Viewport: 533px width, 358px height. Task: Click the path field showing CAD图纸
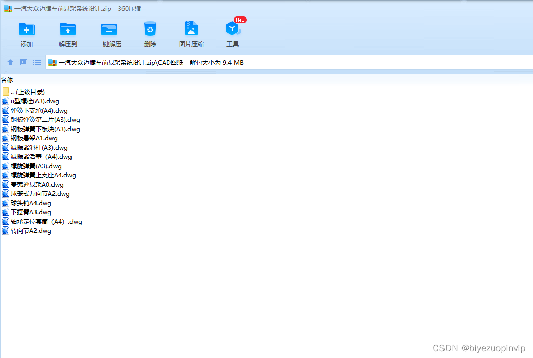[x=289, y=63]
